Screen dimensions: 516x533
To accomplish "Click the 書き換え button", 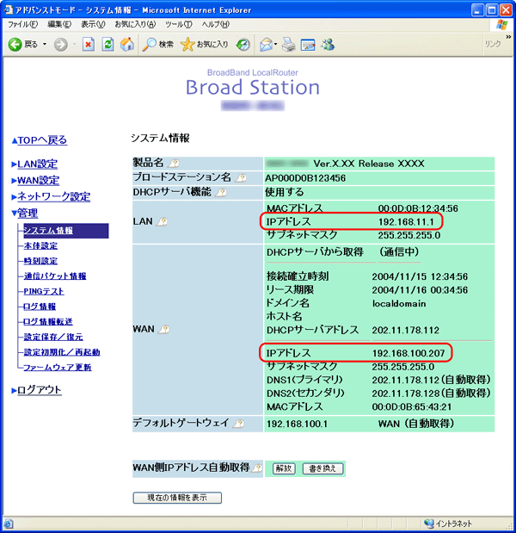I will (322, 468).
